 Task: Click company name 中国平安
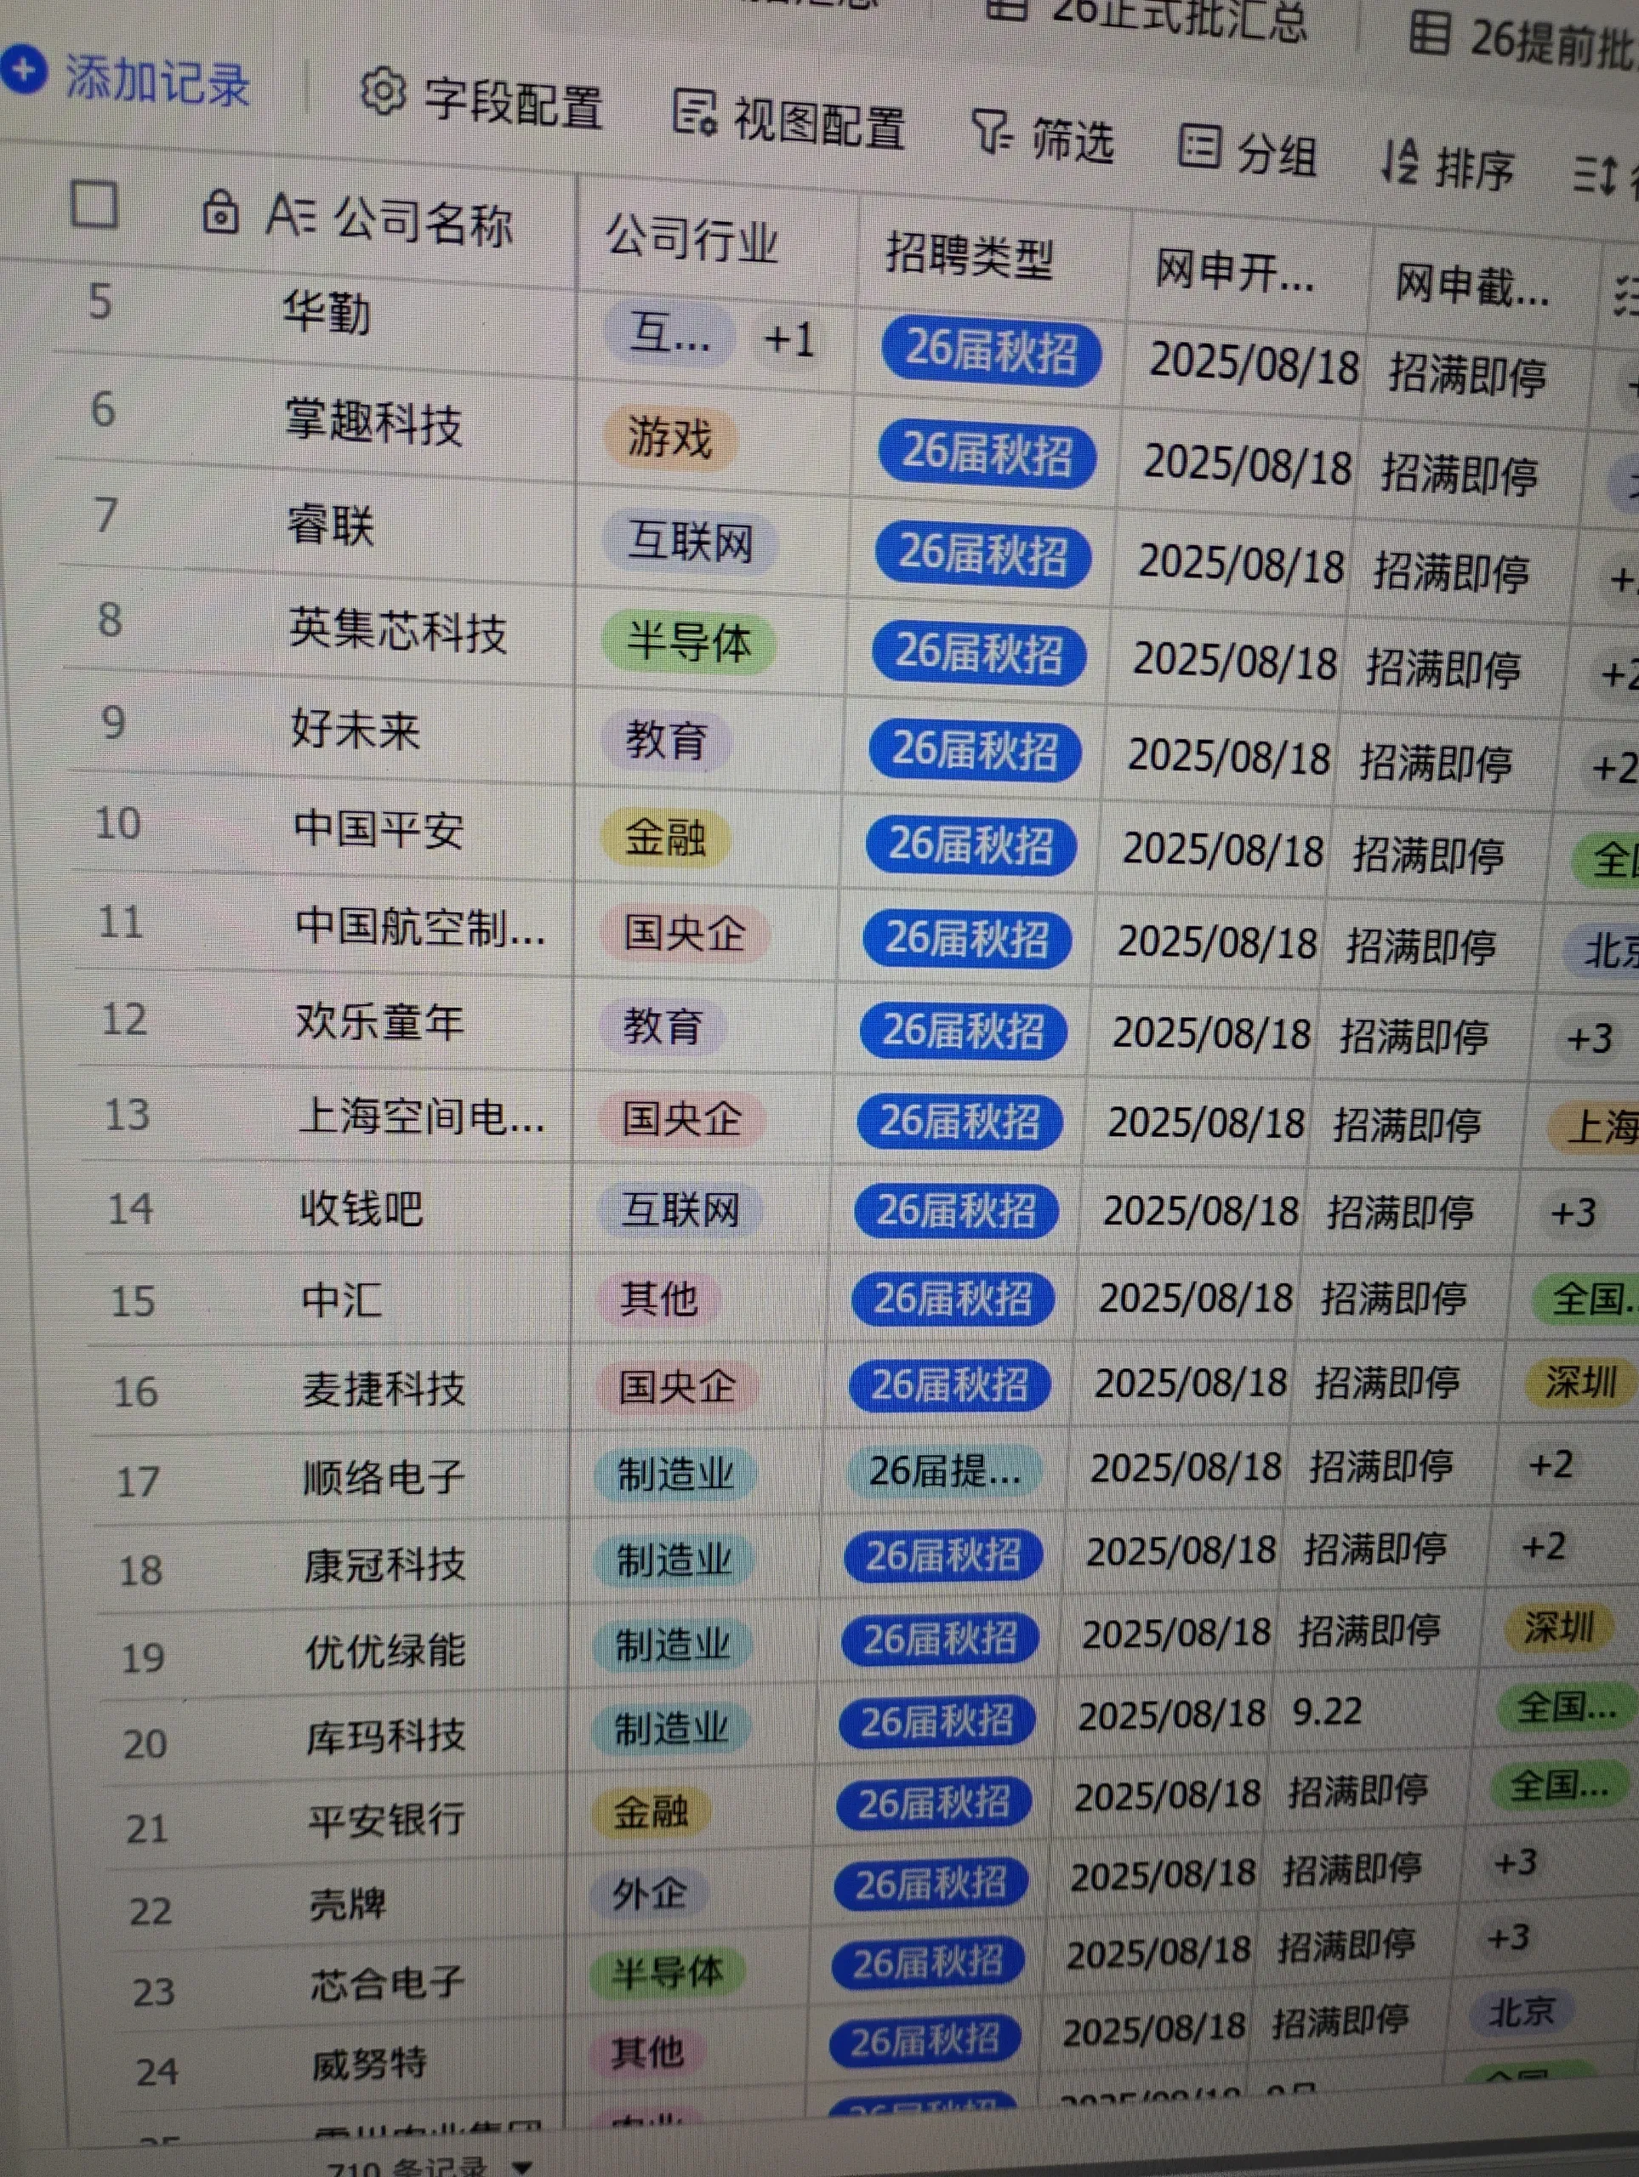(378, 828)
